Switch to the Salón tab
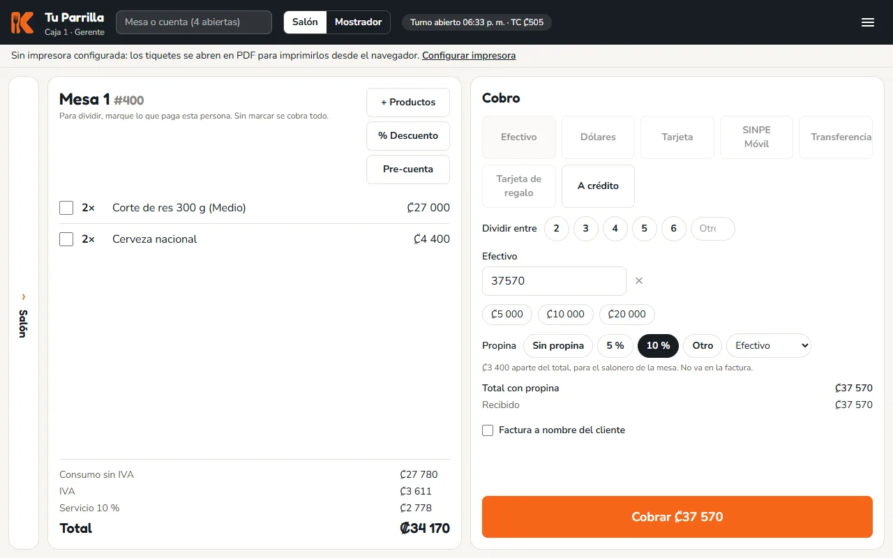 pos(305,22)
